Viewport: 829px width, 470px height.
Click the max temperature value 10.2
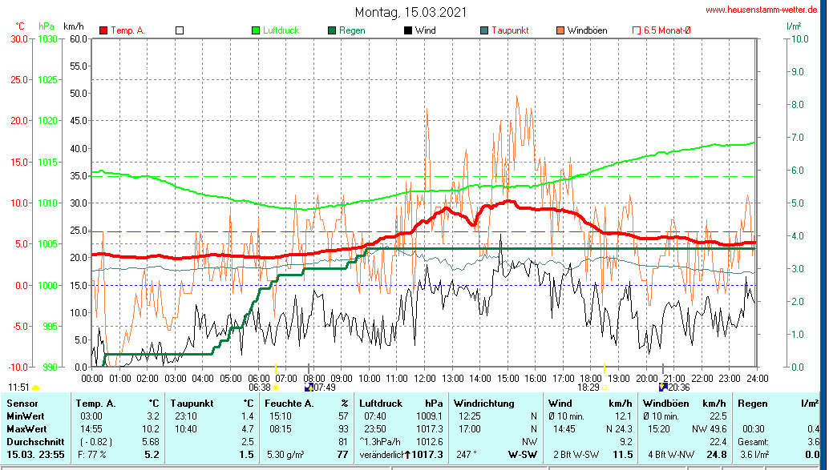[151, 429]
